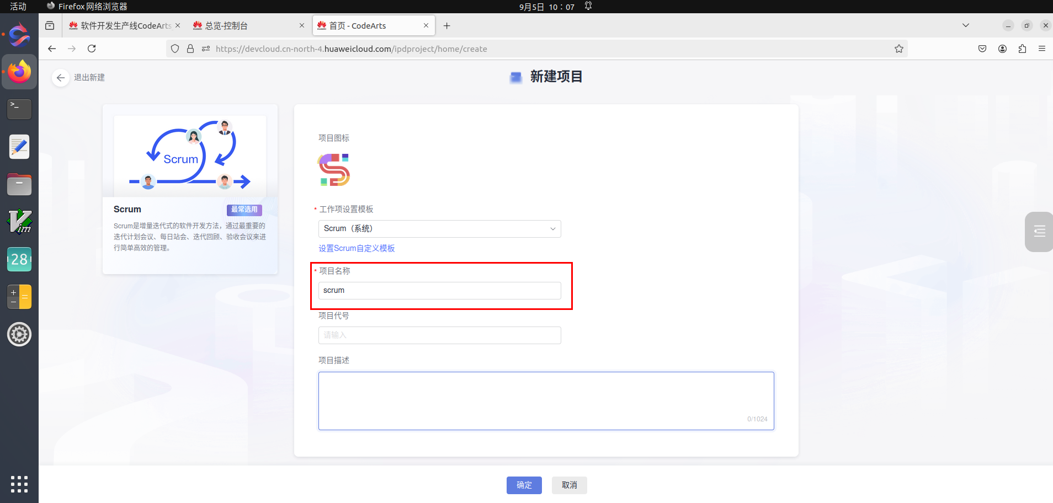Screen dimensions: 1053x503
Task: Launch Terminal from the dock
Action: tap(19, 109)
